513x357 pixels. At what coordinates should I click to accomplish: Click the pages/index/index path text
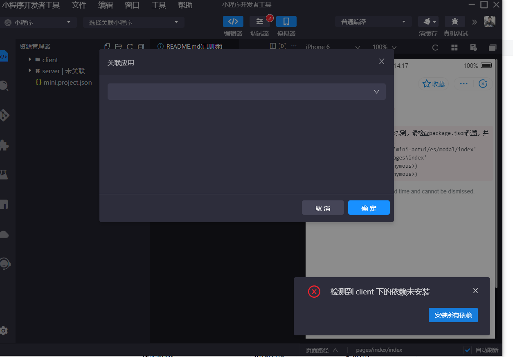(x=379, y=350)
